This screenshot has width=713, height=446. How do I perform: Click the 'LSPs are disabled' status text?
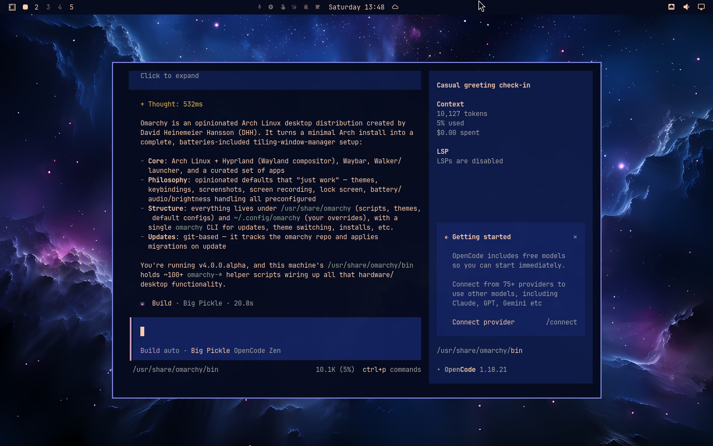click(470, 161)
